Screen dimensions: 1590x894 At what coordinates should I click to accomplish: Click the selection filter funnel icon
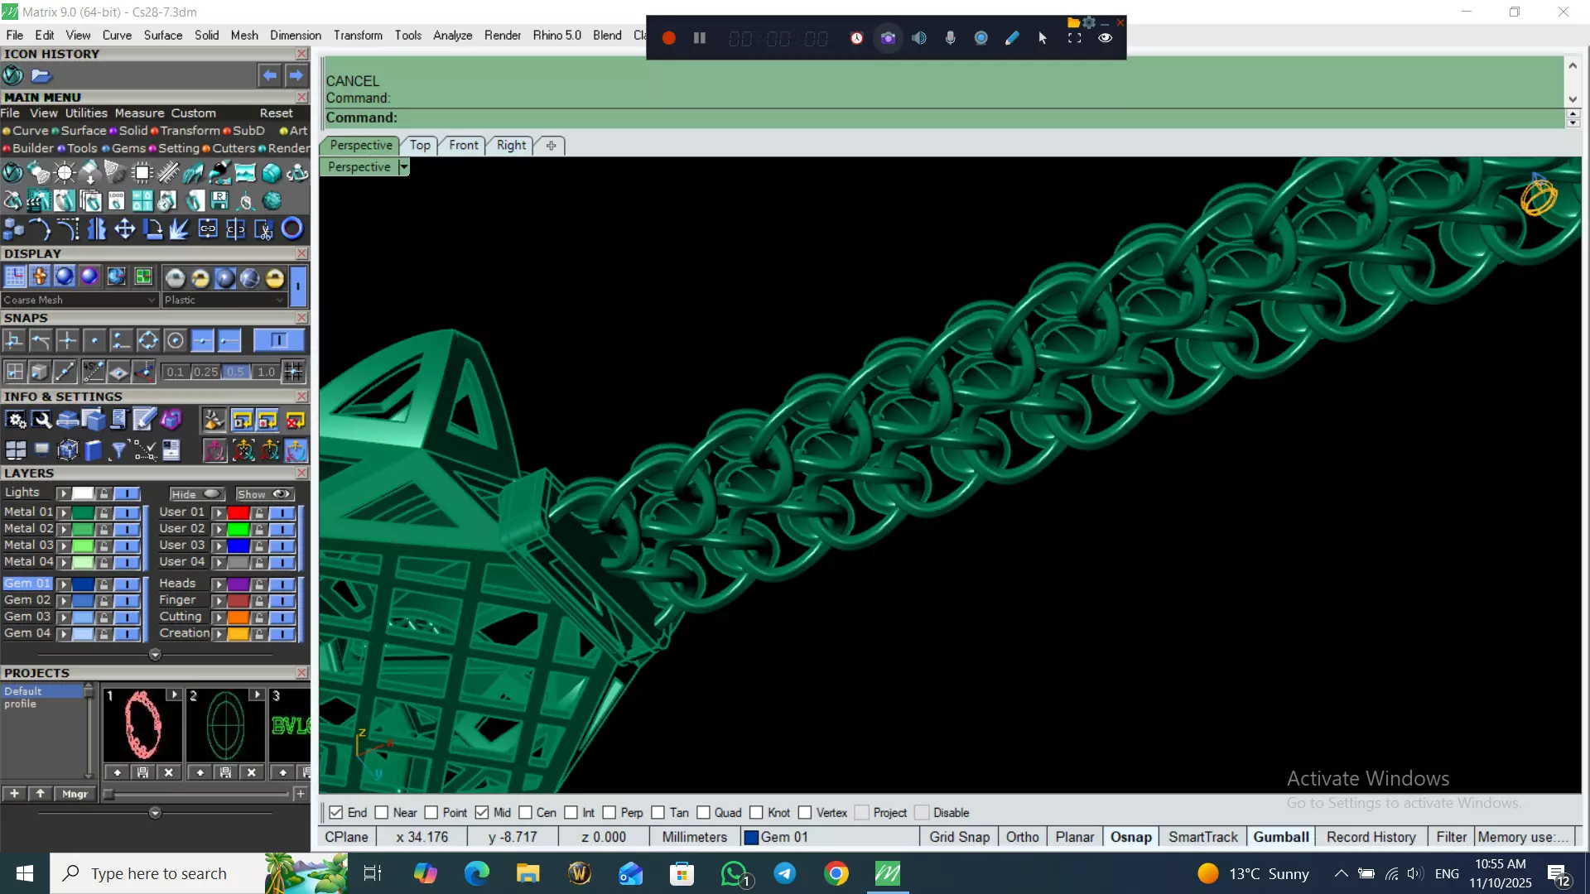pyautogui.click(x=118, y=450)
